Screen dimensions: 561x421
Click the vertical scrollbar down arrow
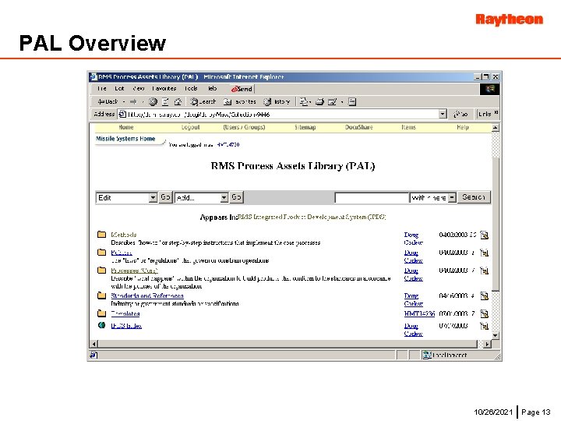[496, 336]
